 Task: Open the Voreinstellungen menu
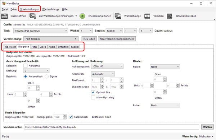(x=30, y=9)
